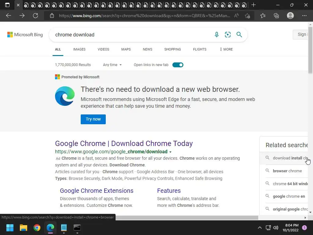Open the Collections icon
The width and height of the screenshot is (313, 235).
click(276, 16)
